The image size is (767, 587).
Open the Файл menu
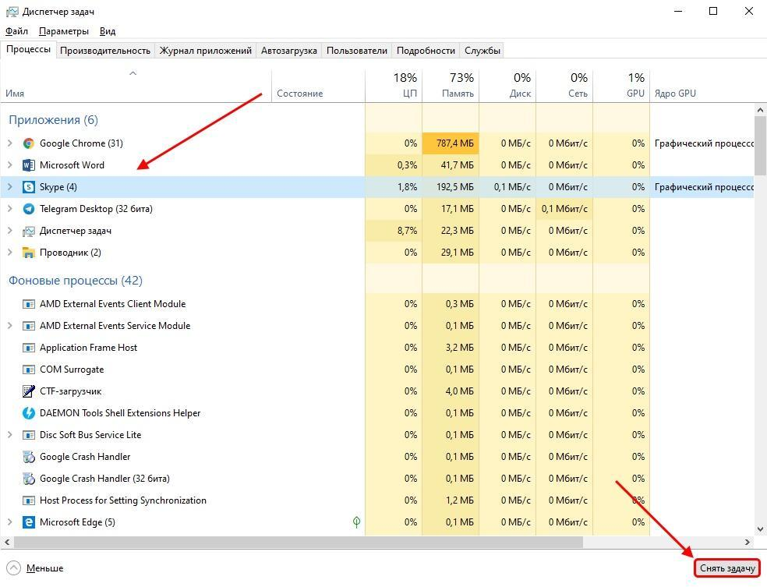[x=16, y=31]
